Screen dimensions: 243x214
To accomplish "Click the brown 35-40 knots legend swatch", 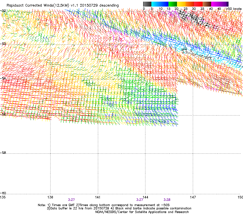I will click(207, 4).
